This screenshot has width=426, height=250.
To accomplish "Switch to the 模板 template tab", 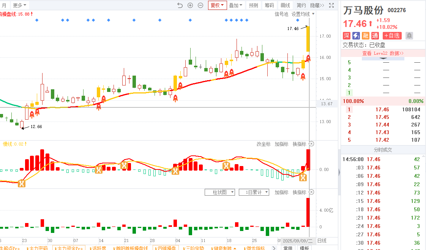I will click(304, 248).
